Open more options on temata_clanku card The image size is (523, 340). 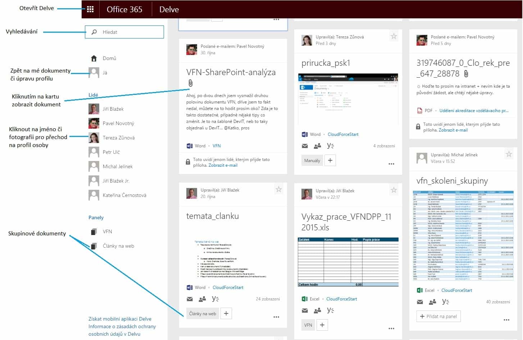click(276, 317)
